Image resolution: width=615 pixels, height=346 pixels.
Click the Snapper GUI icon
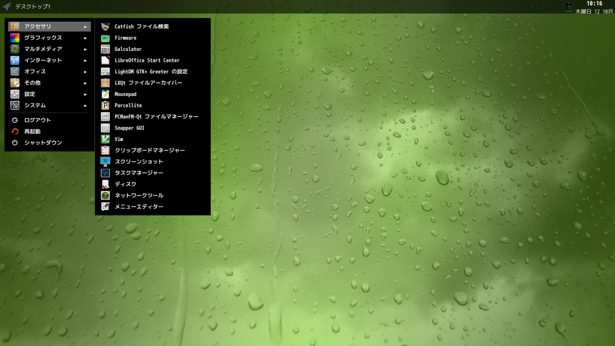pyautogui.click(x=105, y=128)
